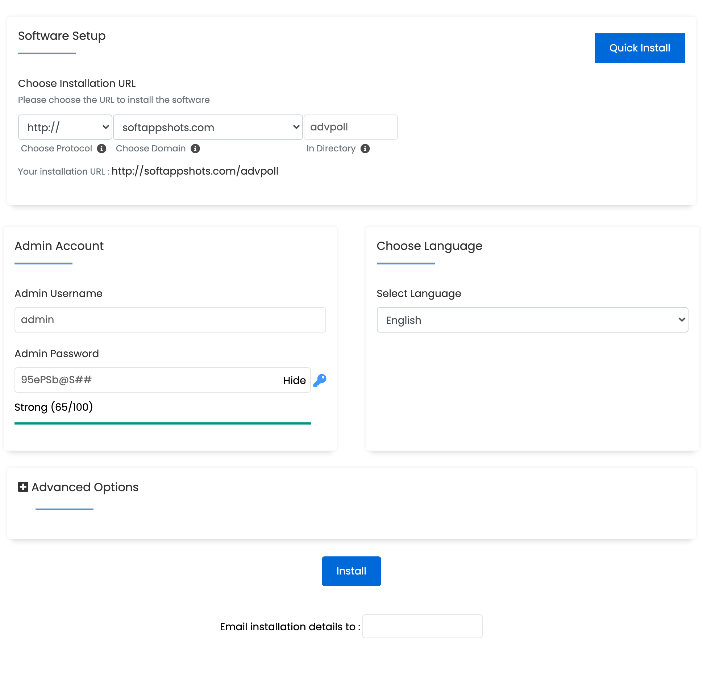Image resolution: width=703 pixels, height=681 pixels.
Task: Click the Quick Install button
Action: (640, 47)
